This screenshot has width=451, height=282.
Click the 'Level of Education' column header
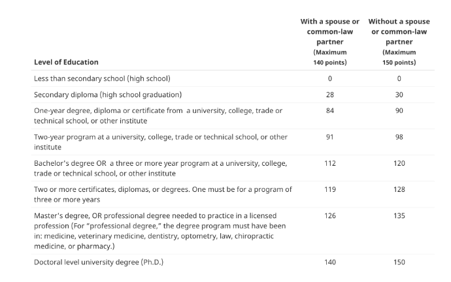click(66, 62)
